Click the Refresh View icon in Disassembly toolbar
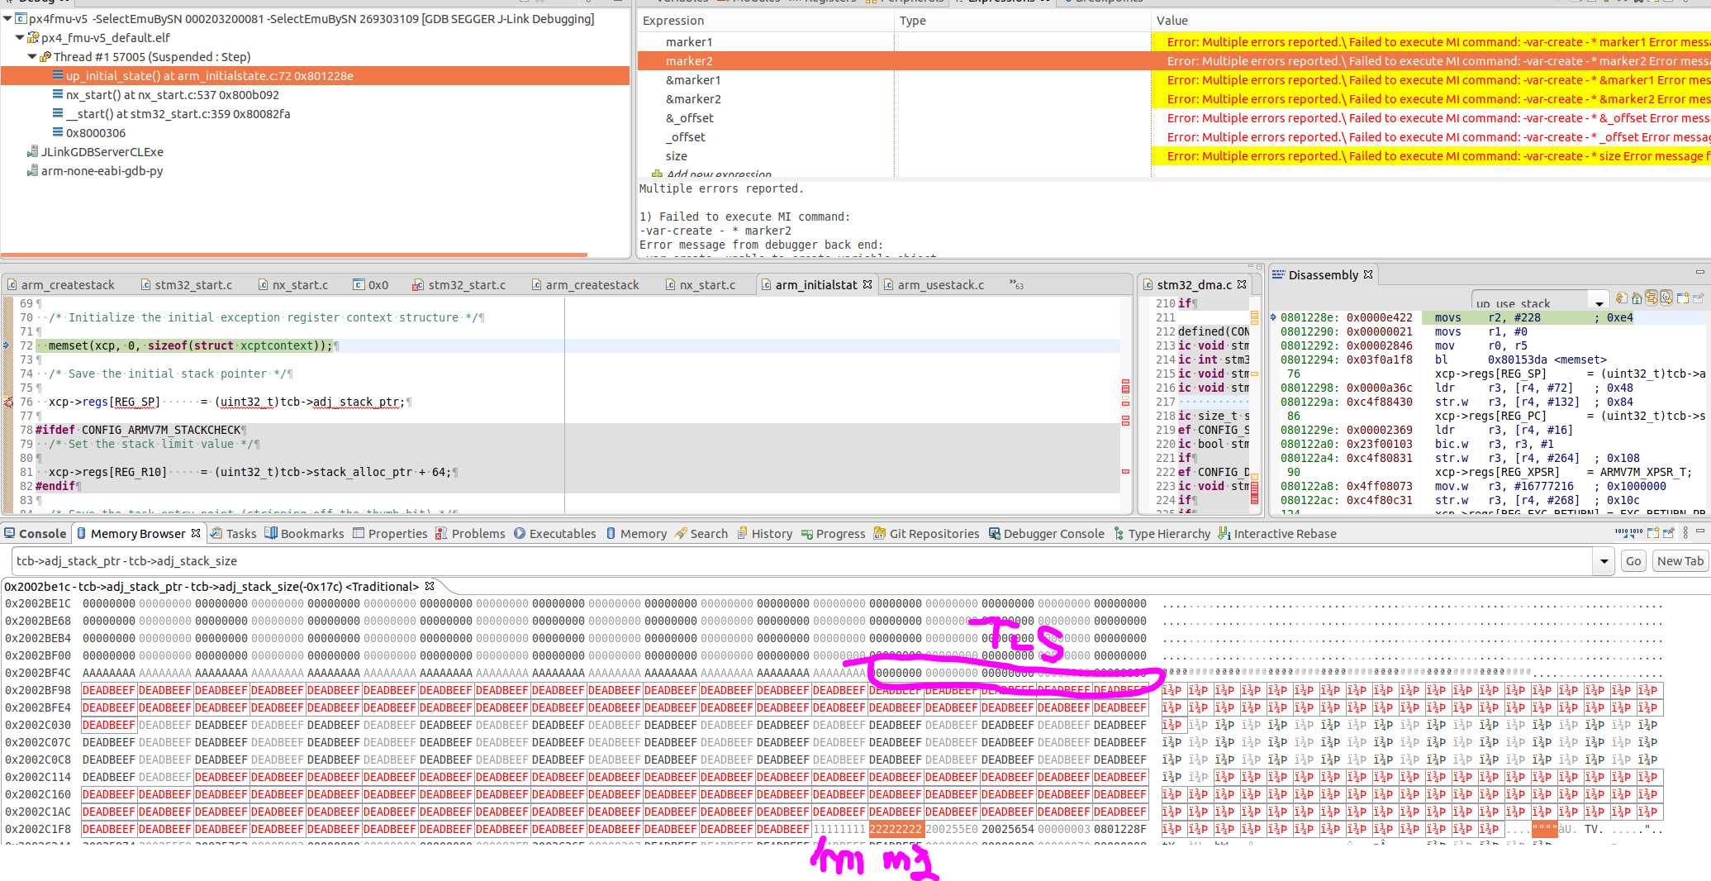1711x881 pixels. (x=1622, y=298)
